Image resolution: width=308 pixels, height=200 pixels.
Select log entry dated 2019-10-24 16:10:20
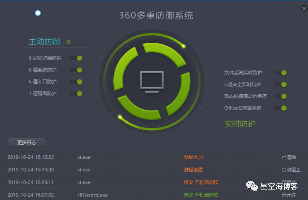click(154, 170)
